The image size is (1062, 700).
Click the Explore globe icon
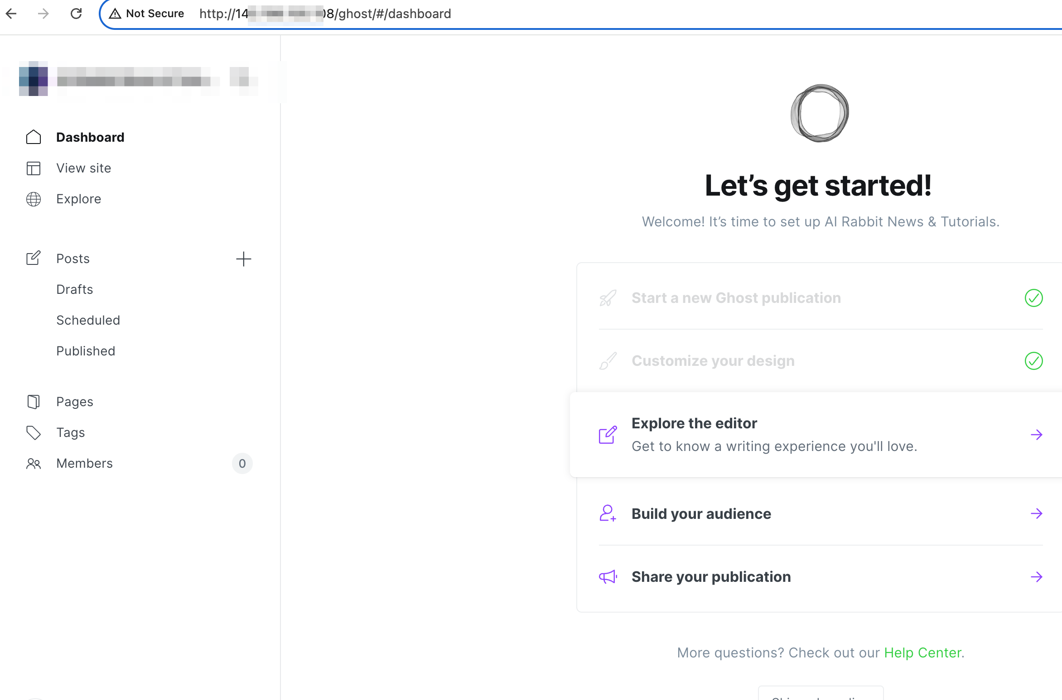click(x=34, y=199)
